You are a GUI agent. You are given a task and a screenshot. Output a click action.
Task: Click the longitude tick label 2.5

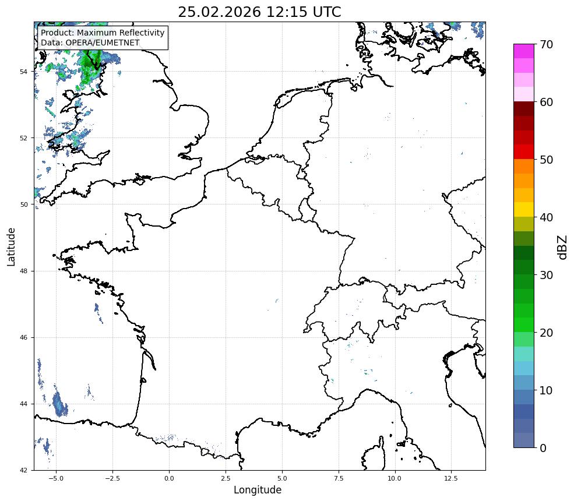[x=226, y=478]
